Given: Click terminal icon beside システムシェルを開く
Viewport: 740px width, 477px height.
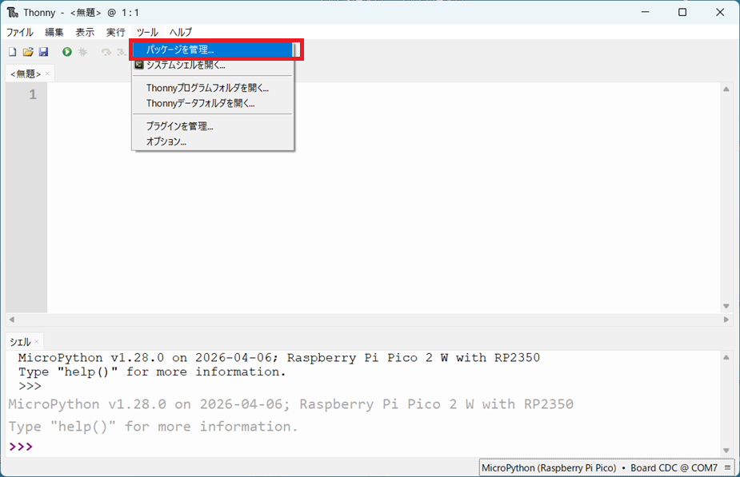Looking at the screenshot, I should pyautogui.click(x=138, y=65).
